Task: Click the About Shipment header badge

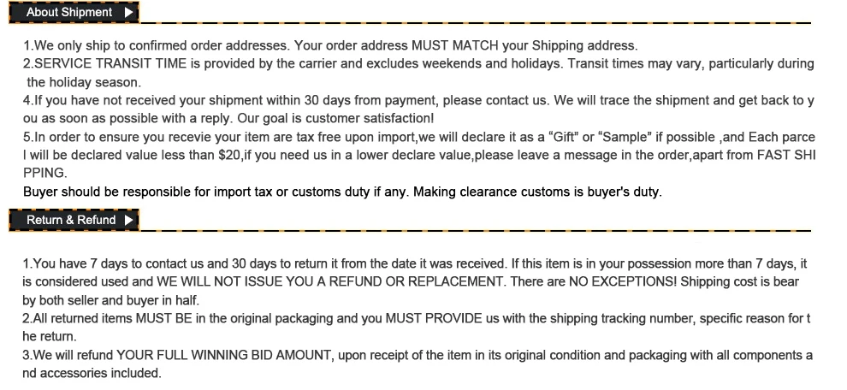Action: [x=74, y=13]
